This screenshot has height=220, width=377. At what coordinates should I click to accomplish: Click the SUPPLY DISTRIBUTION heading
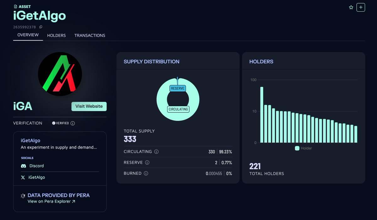(152, 62)
